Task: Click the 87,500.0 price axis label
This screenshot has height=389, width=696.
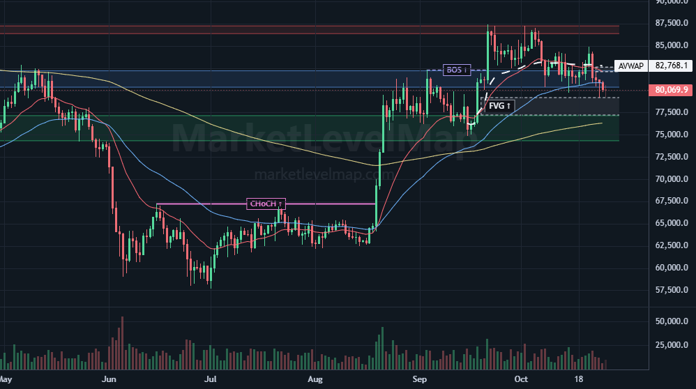Action: click(x=671, y=23)
